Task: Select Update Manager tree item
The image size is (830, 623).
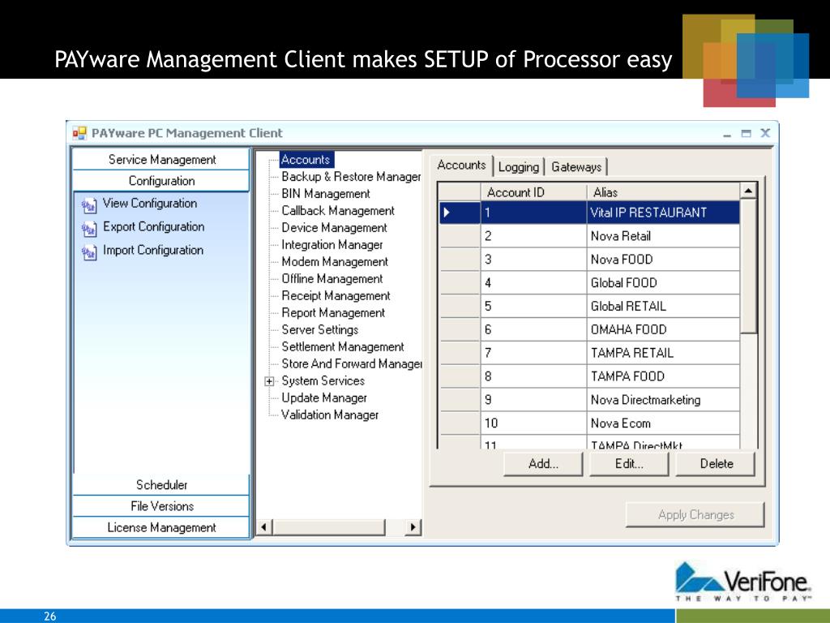Action: 324,397
